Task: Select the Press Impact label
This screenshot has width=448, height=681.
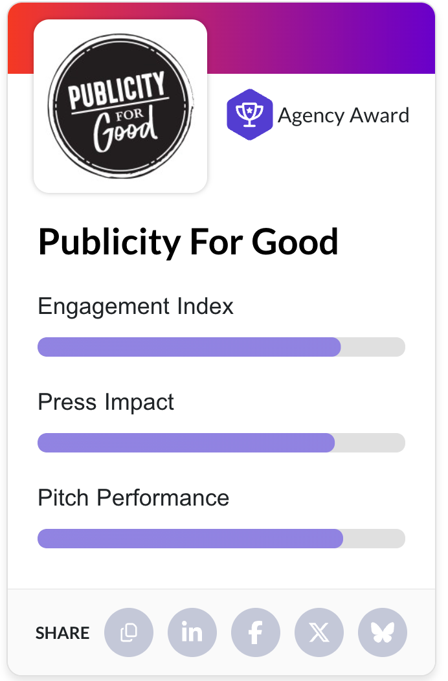Action: click(x=106, y=402)
